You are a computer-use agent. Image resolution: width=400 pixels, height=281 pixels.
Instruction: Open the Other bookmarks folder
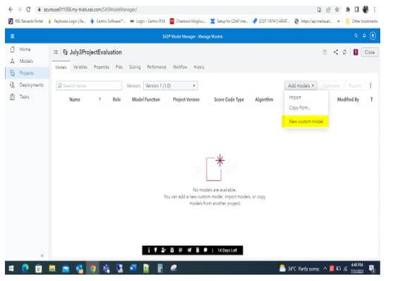point(362,21)
